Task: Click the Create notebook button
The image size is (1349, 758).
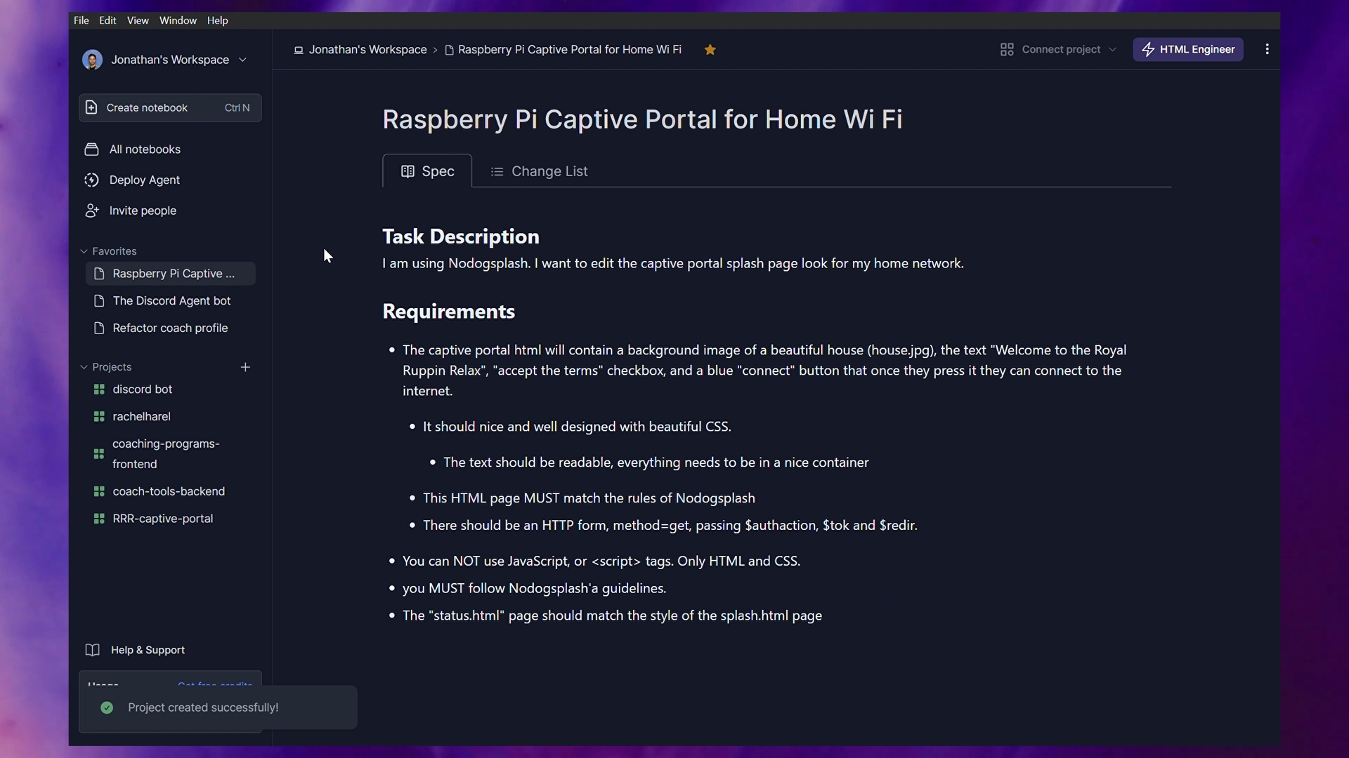Action: click(170, 107)
